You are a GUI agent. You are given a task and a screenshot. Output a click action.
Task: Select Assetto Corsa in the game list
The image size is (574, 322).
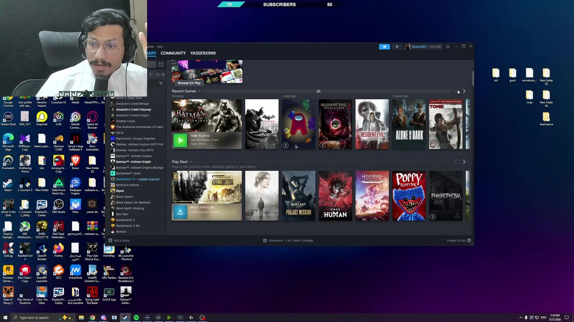pos(125,121)
